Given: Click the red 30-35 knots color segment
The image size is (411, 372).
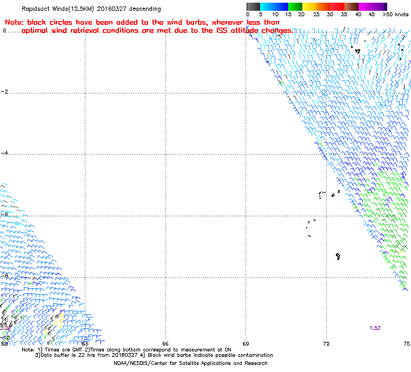Looking at the screenshot, I should 337,7.
